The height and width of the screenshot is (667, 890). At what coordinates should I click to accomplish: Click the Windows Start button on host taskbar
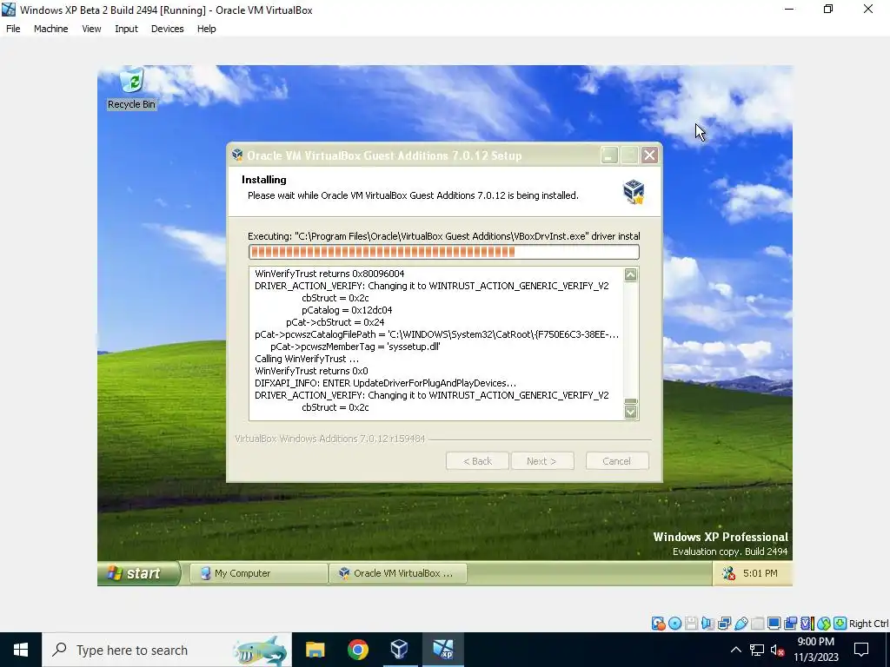(21, 650)
